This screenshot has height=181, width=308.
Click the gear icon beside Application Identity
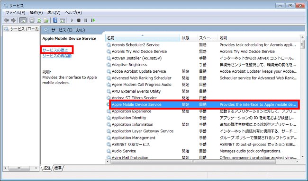(x=109, y=118)
